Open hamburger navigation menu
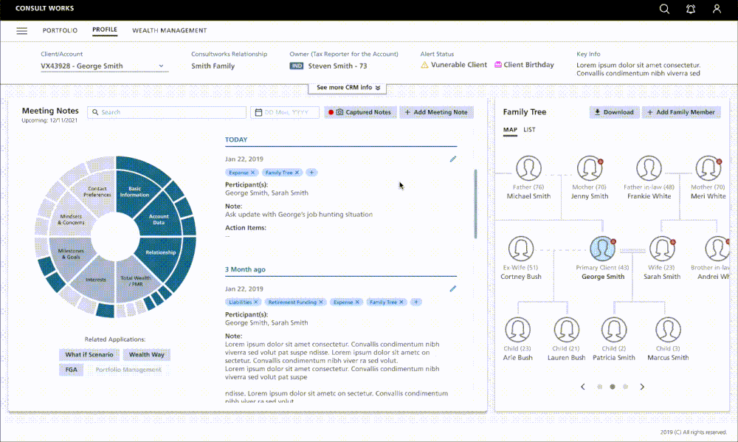738x442 pixels. click(x=21, y=30)
